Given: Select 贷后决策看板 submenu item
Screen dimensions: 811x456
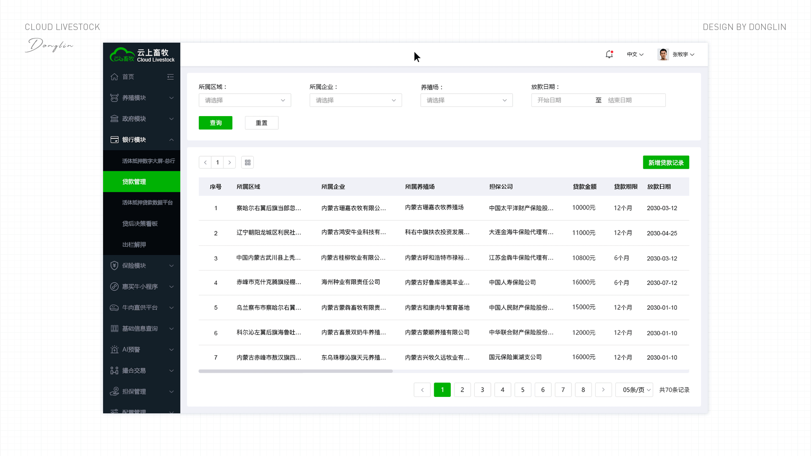Looking at the screenshot, I should [140, 224].
